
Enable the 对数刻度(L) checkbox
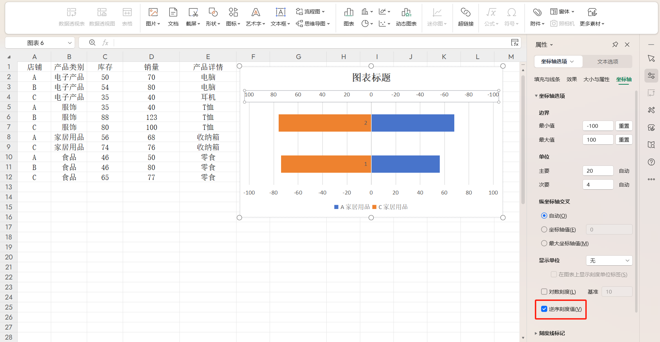[544, 292]
